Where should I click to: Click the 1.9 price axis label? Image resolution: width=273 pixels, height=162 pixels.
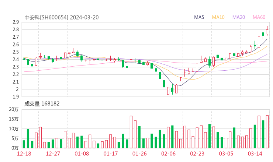click(15, 97)
